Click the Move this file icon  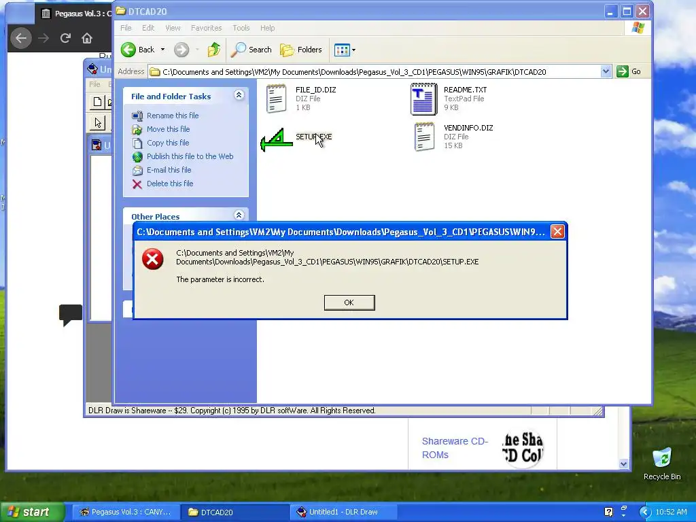pos(137,130)
